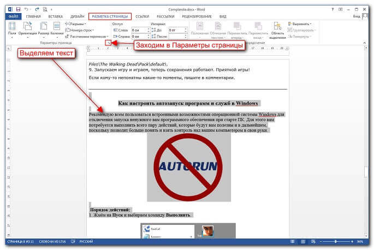Click the Слева indent input field
Screen dimensions: 374x250
pyautogui.click(x=139, y=30)
